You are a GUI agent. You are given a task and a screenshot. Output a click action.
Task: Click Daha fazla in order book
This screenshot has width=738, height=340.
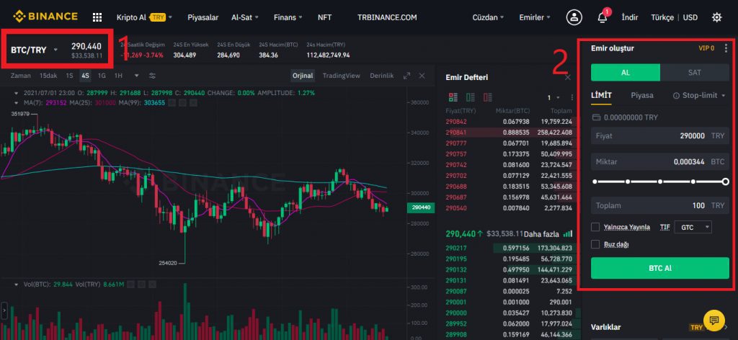[x=541, y=233]
